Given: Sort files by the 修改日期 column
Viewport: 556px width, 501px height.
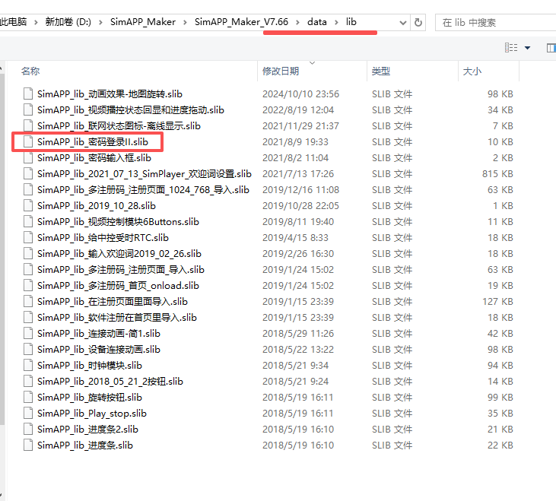Looking at the screenshot, I should pyautogui.click(x=280, y=71).
